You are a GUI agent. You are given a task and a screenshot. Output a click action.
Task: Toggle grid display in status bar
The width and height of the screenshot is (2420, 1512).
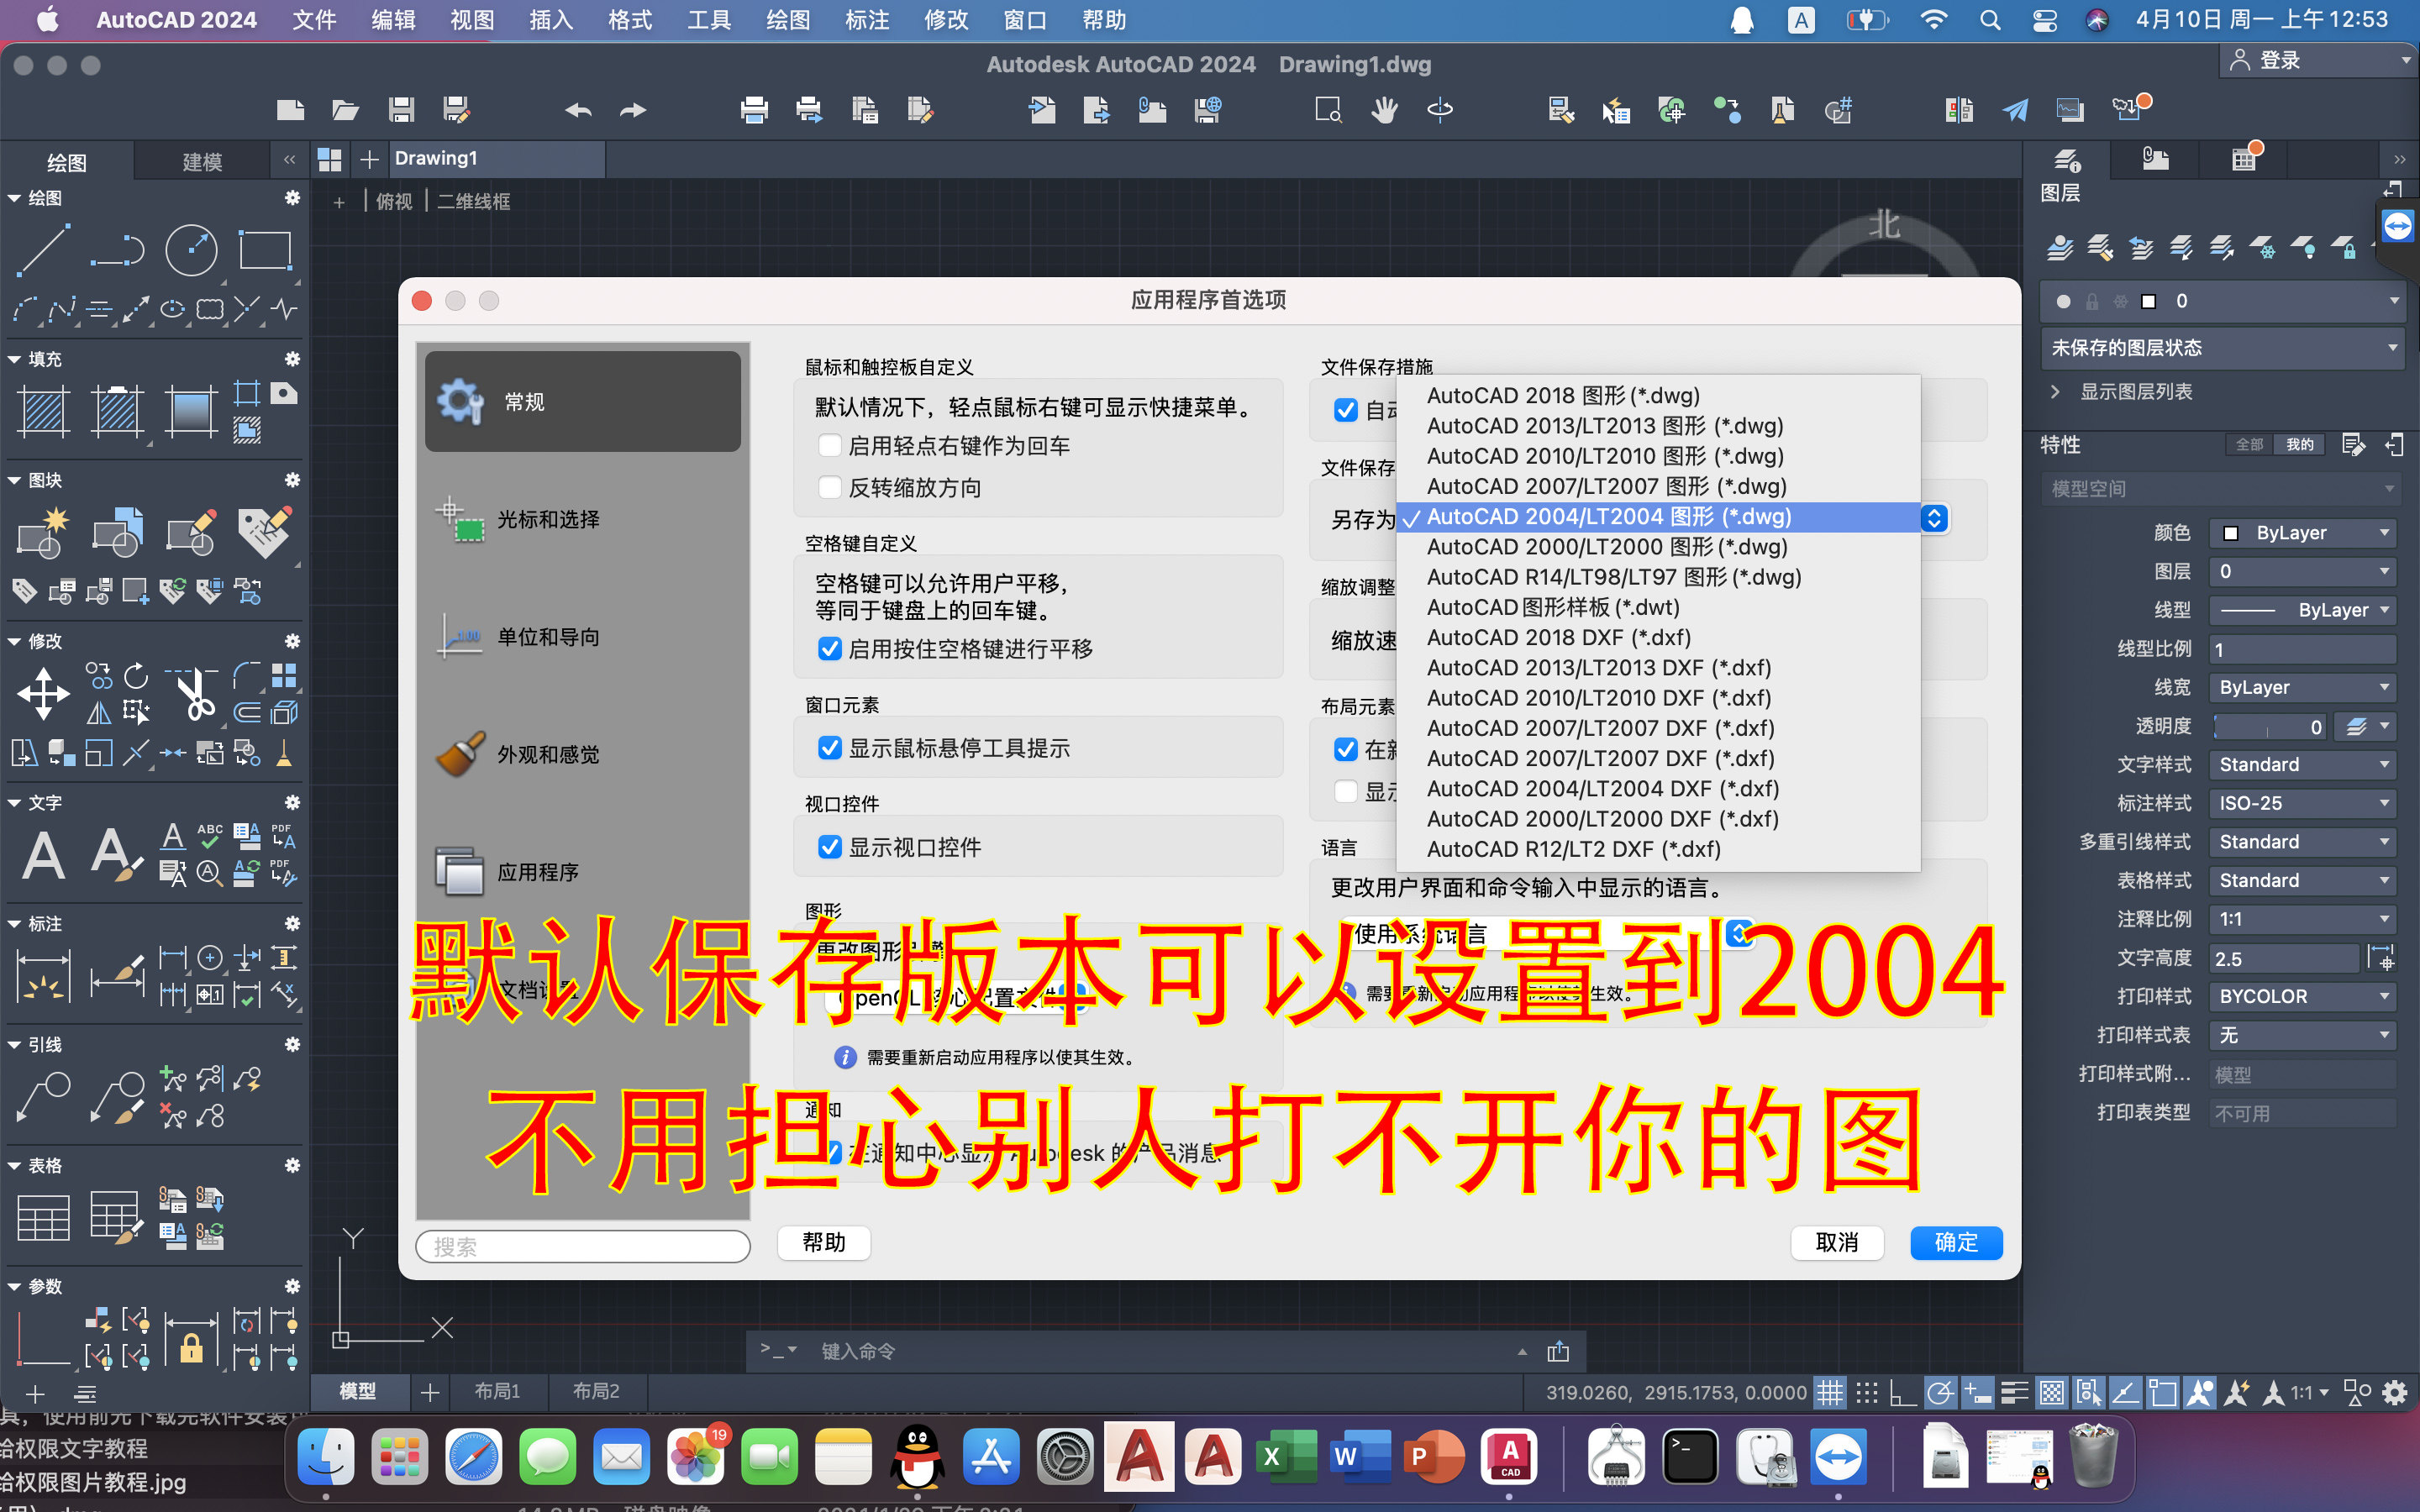(x=1829, y=1391)
